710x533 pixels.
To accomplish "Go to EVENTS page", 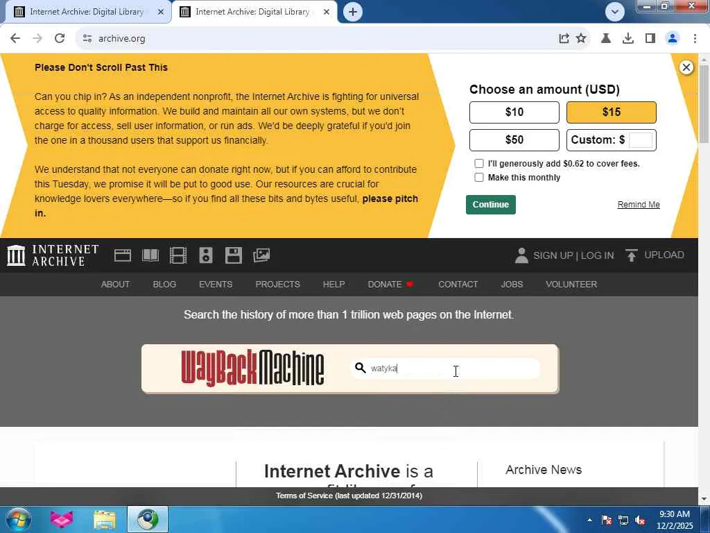I will point(216,284).
